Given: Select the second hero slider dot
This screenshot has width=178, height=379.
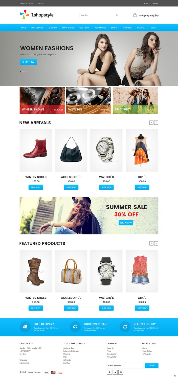Looking at the screenshot, I should click(23, 72).
